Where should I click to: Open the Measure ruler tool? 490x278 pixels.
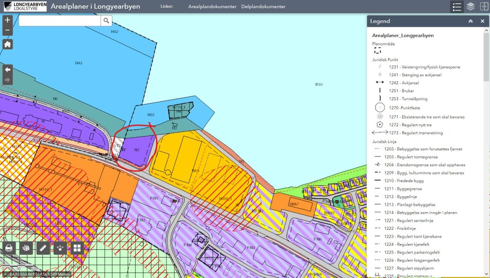pos(43,248)
